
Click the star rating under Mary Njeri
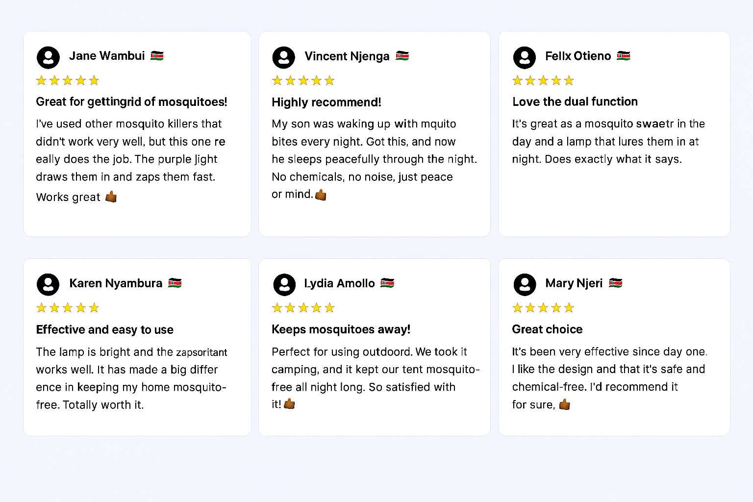(x=543, y=308)
